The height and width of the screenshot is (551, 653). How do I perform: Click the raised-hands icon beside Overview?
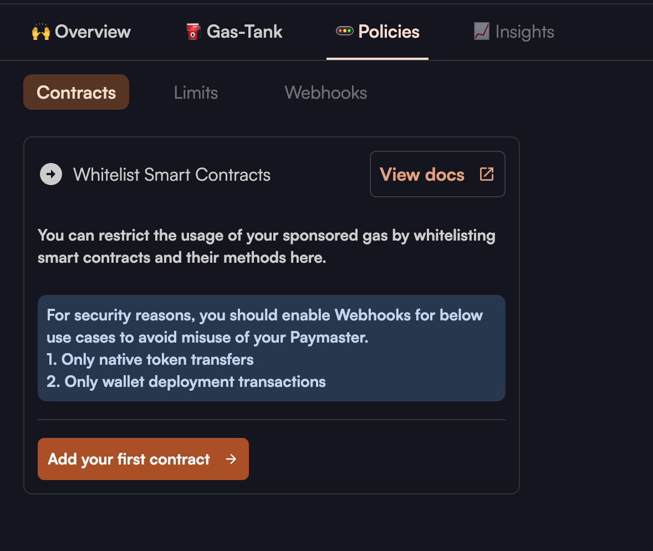41,32
